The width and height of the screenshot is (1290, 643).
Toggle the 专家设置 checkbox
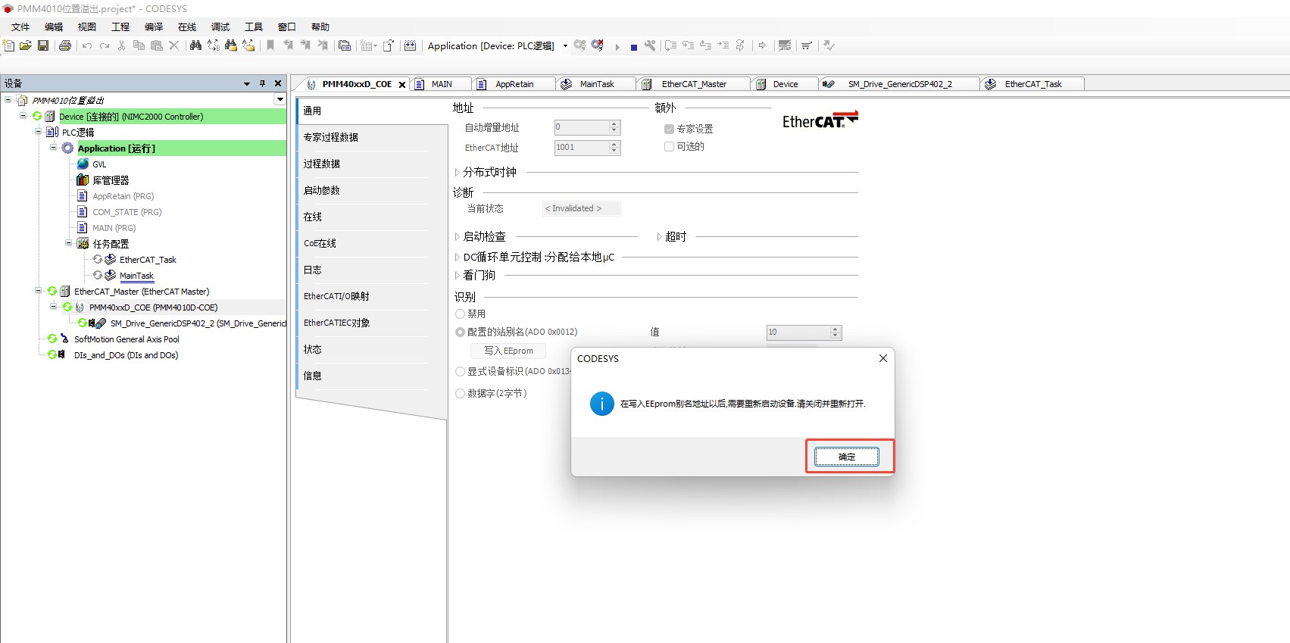669,129
